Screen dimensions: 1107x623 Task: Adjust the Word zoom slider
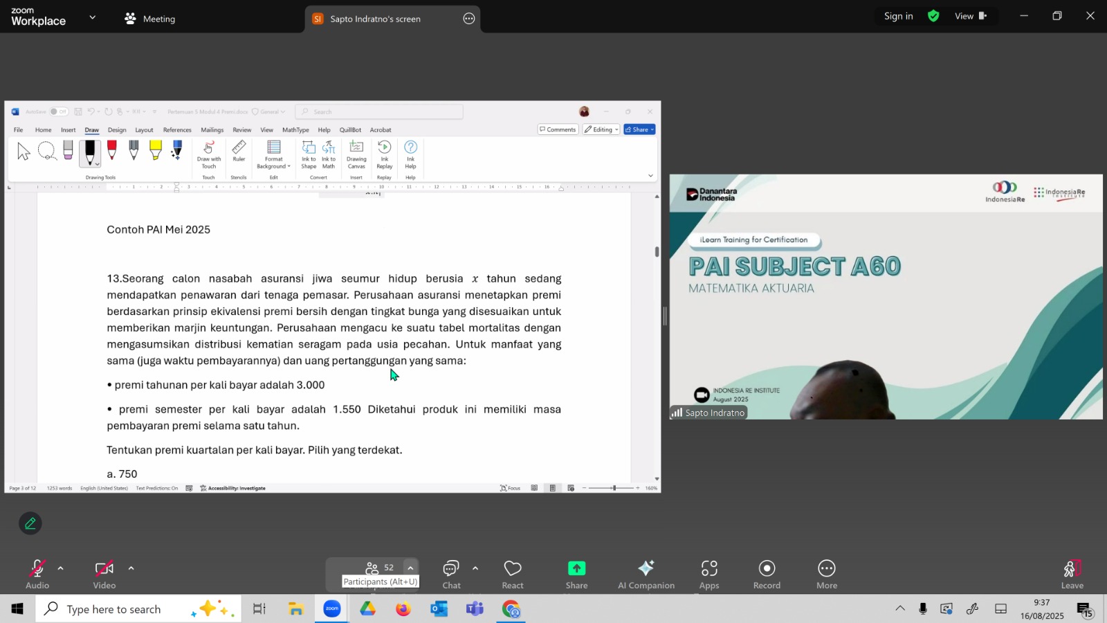coord(614,488)
